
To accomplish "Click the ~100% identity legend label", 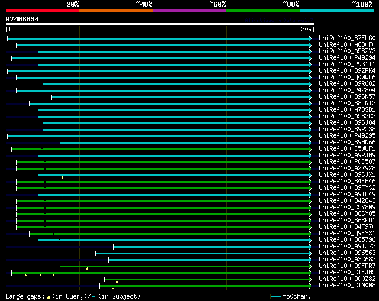I will (x=362, y=4).
